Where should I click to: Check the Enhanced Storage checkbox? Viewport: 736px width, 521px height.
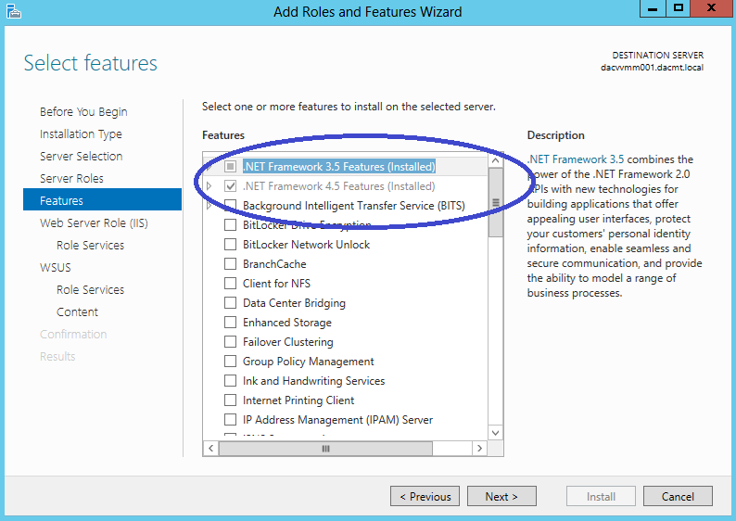(x=230, y=323)
